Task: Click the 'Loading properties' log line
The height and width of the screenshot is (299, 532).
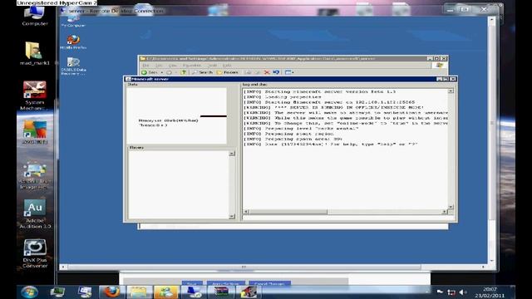Action: pos(283,97)
